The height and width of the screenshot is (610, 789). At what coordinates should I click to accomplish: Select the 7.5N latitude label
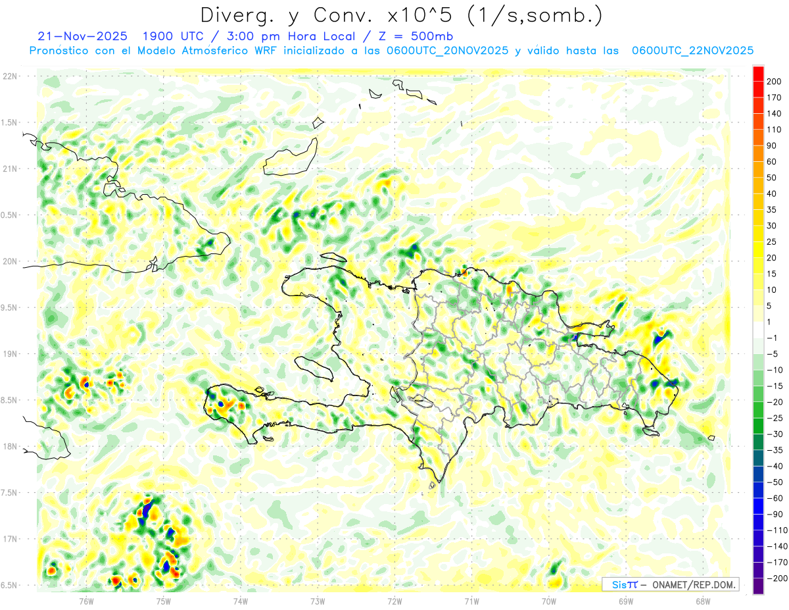(11, 493)
